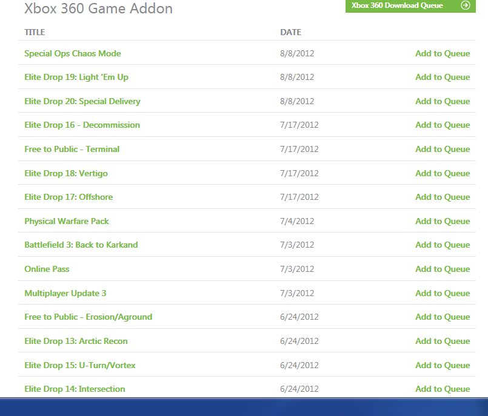Open the Physical Warfare Pack addon

click(67, 222)
